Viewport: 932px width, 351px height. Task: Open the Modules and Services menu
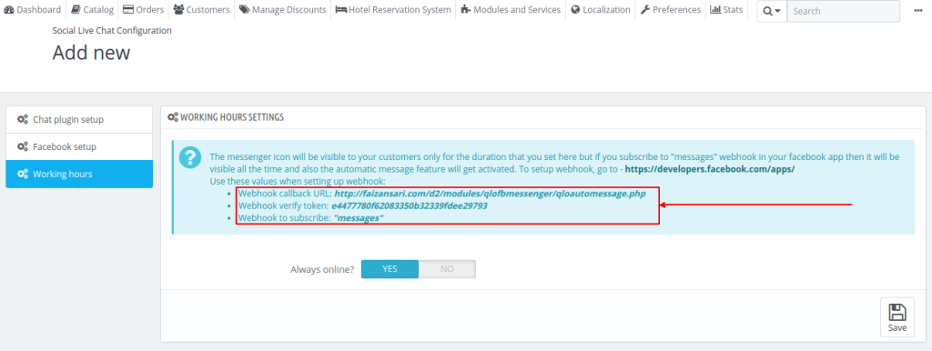[511, 9]
